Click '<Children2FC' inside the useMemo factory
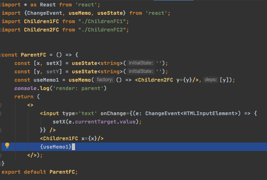 [154, 80]
